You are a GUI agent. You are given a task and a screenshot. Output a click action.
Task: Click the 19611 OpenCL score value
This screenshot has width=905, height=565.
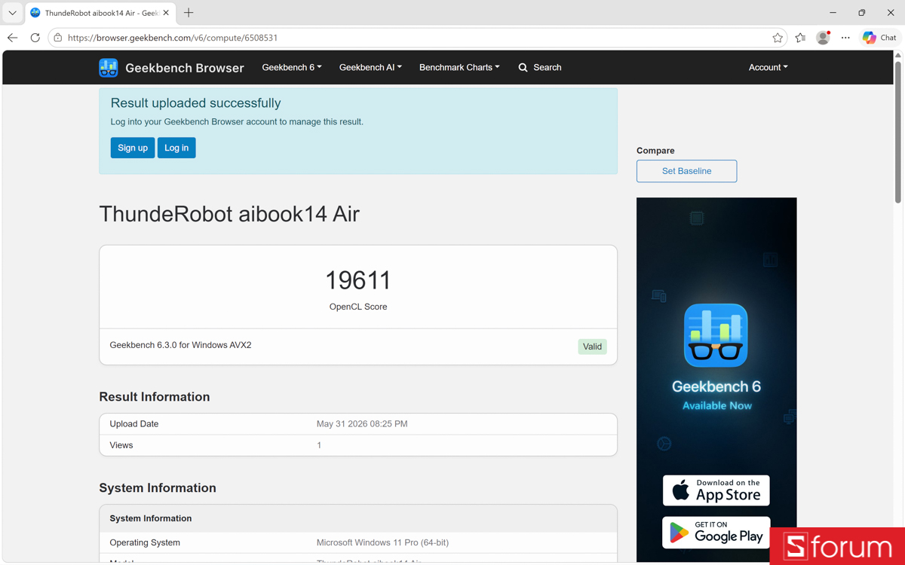pos(358,280)
